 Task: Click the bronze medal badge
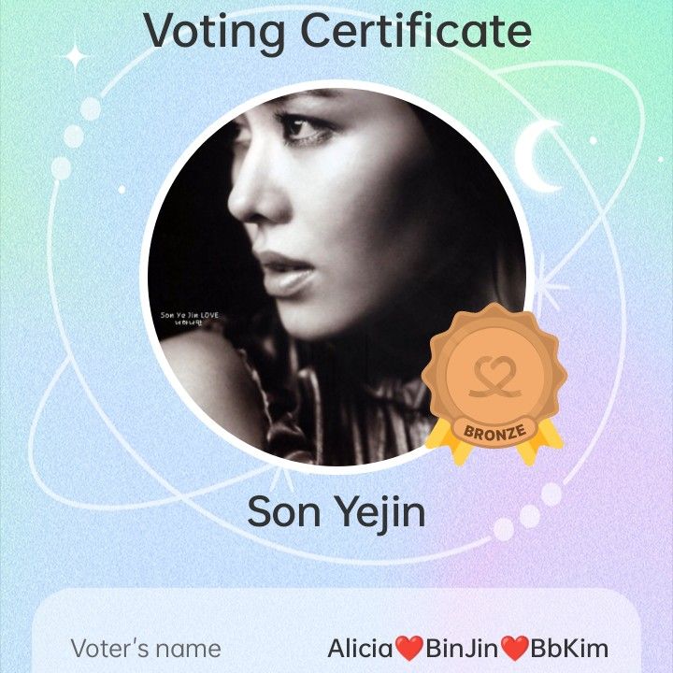point(494,384)
